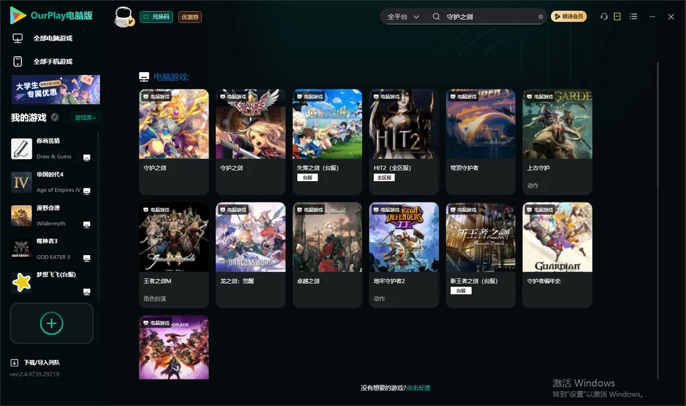
Task: Expand the 全平台 platform dropdown
Action: point(403,16)
